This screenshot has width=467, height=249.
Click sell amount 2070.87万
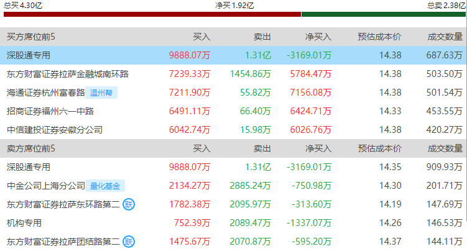(x=250, y=242)
